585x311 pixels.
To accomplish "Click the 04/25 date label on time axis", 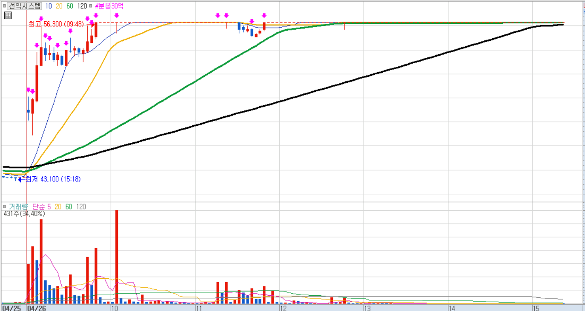I will point(11,308).
